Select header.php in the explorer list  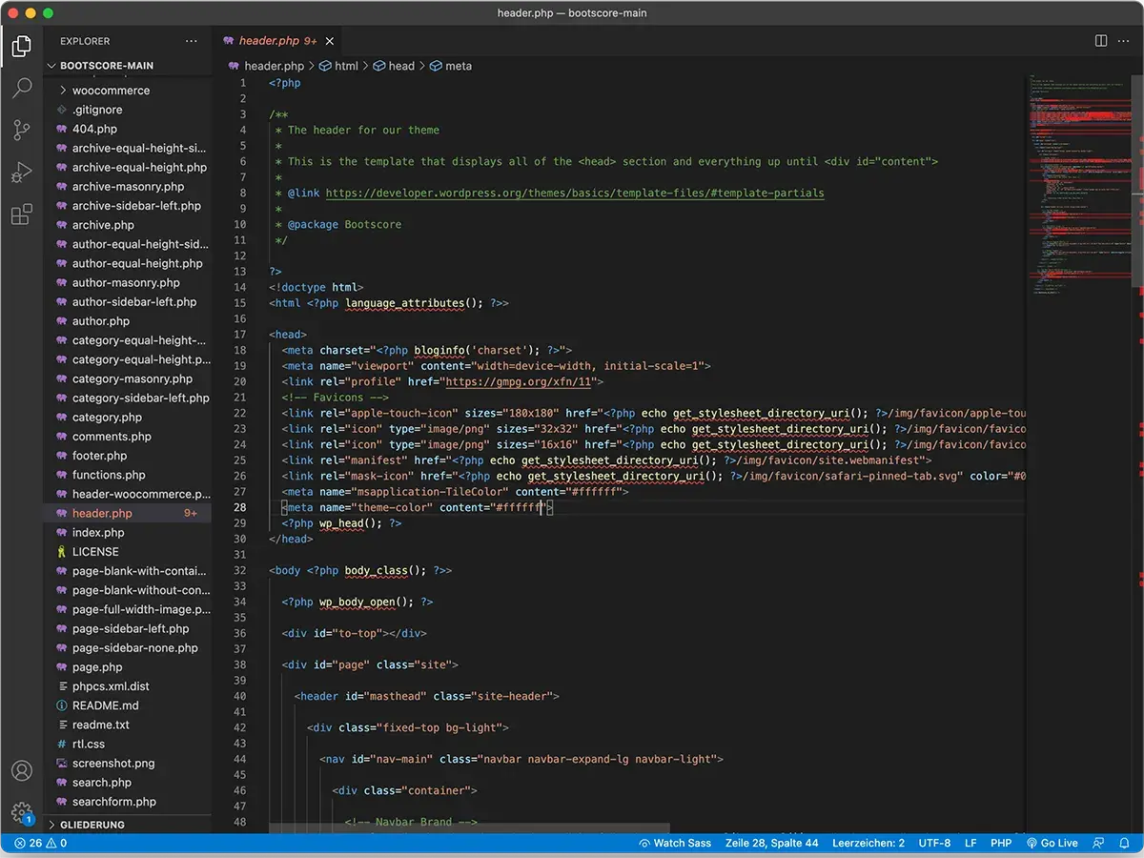(128, 513)
